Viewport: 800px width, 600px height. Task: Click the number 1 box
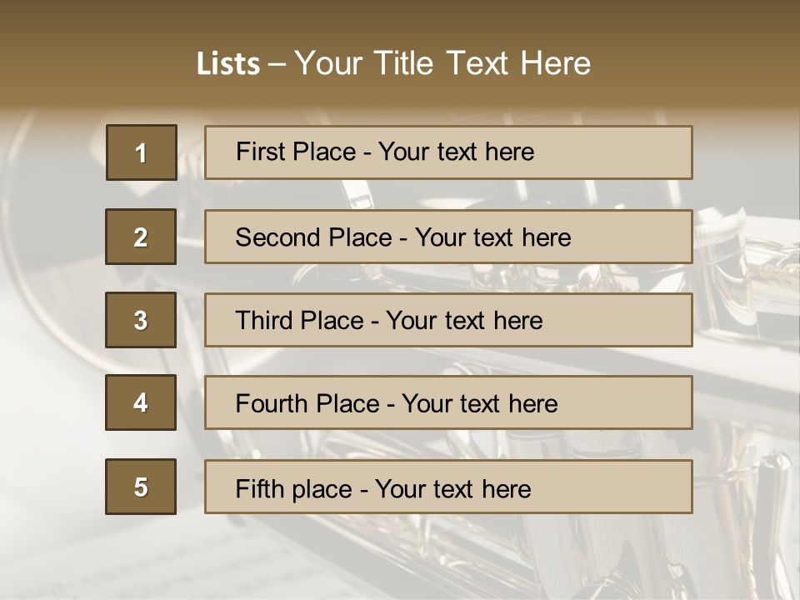(141, 152)
